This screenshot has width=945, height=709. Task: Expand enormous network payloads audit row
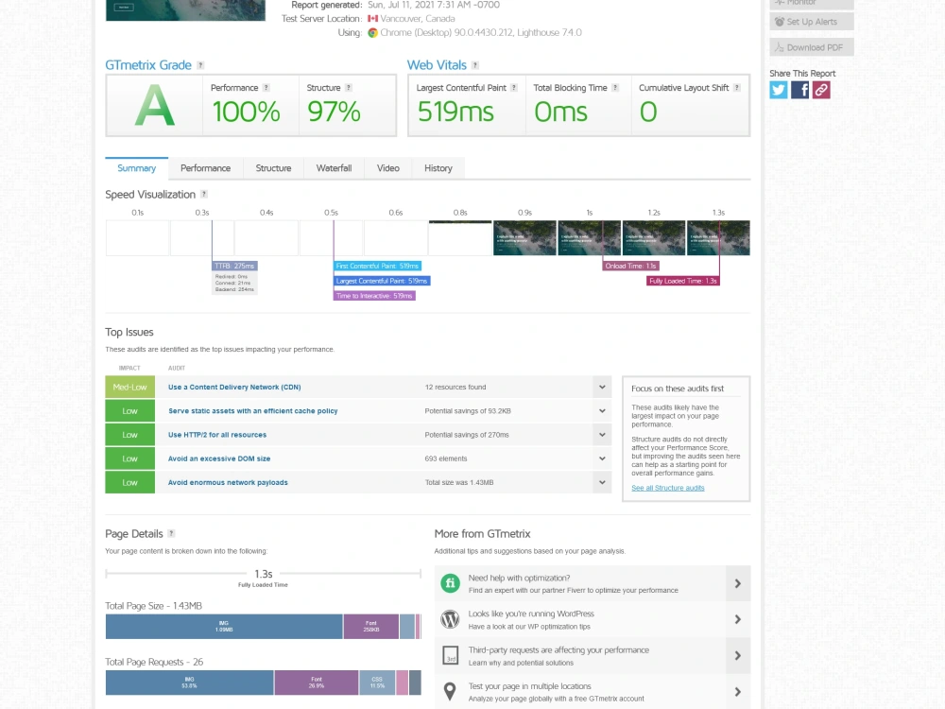coord(602,482)
